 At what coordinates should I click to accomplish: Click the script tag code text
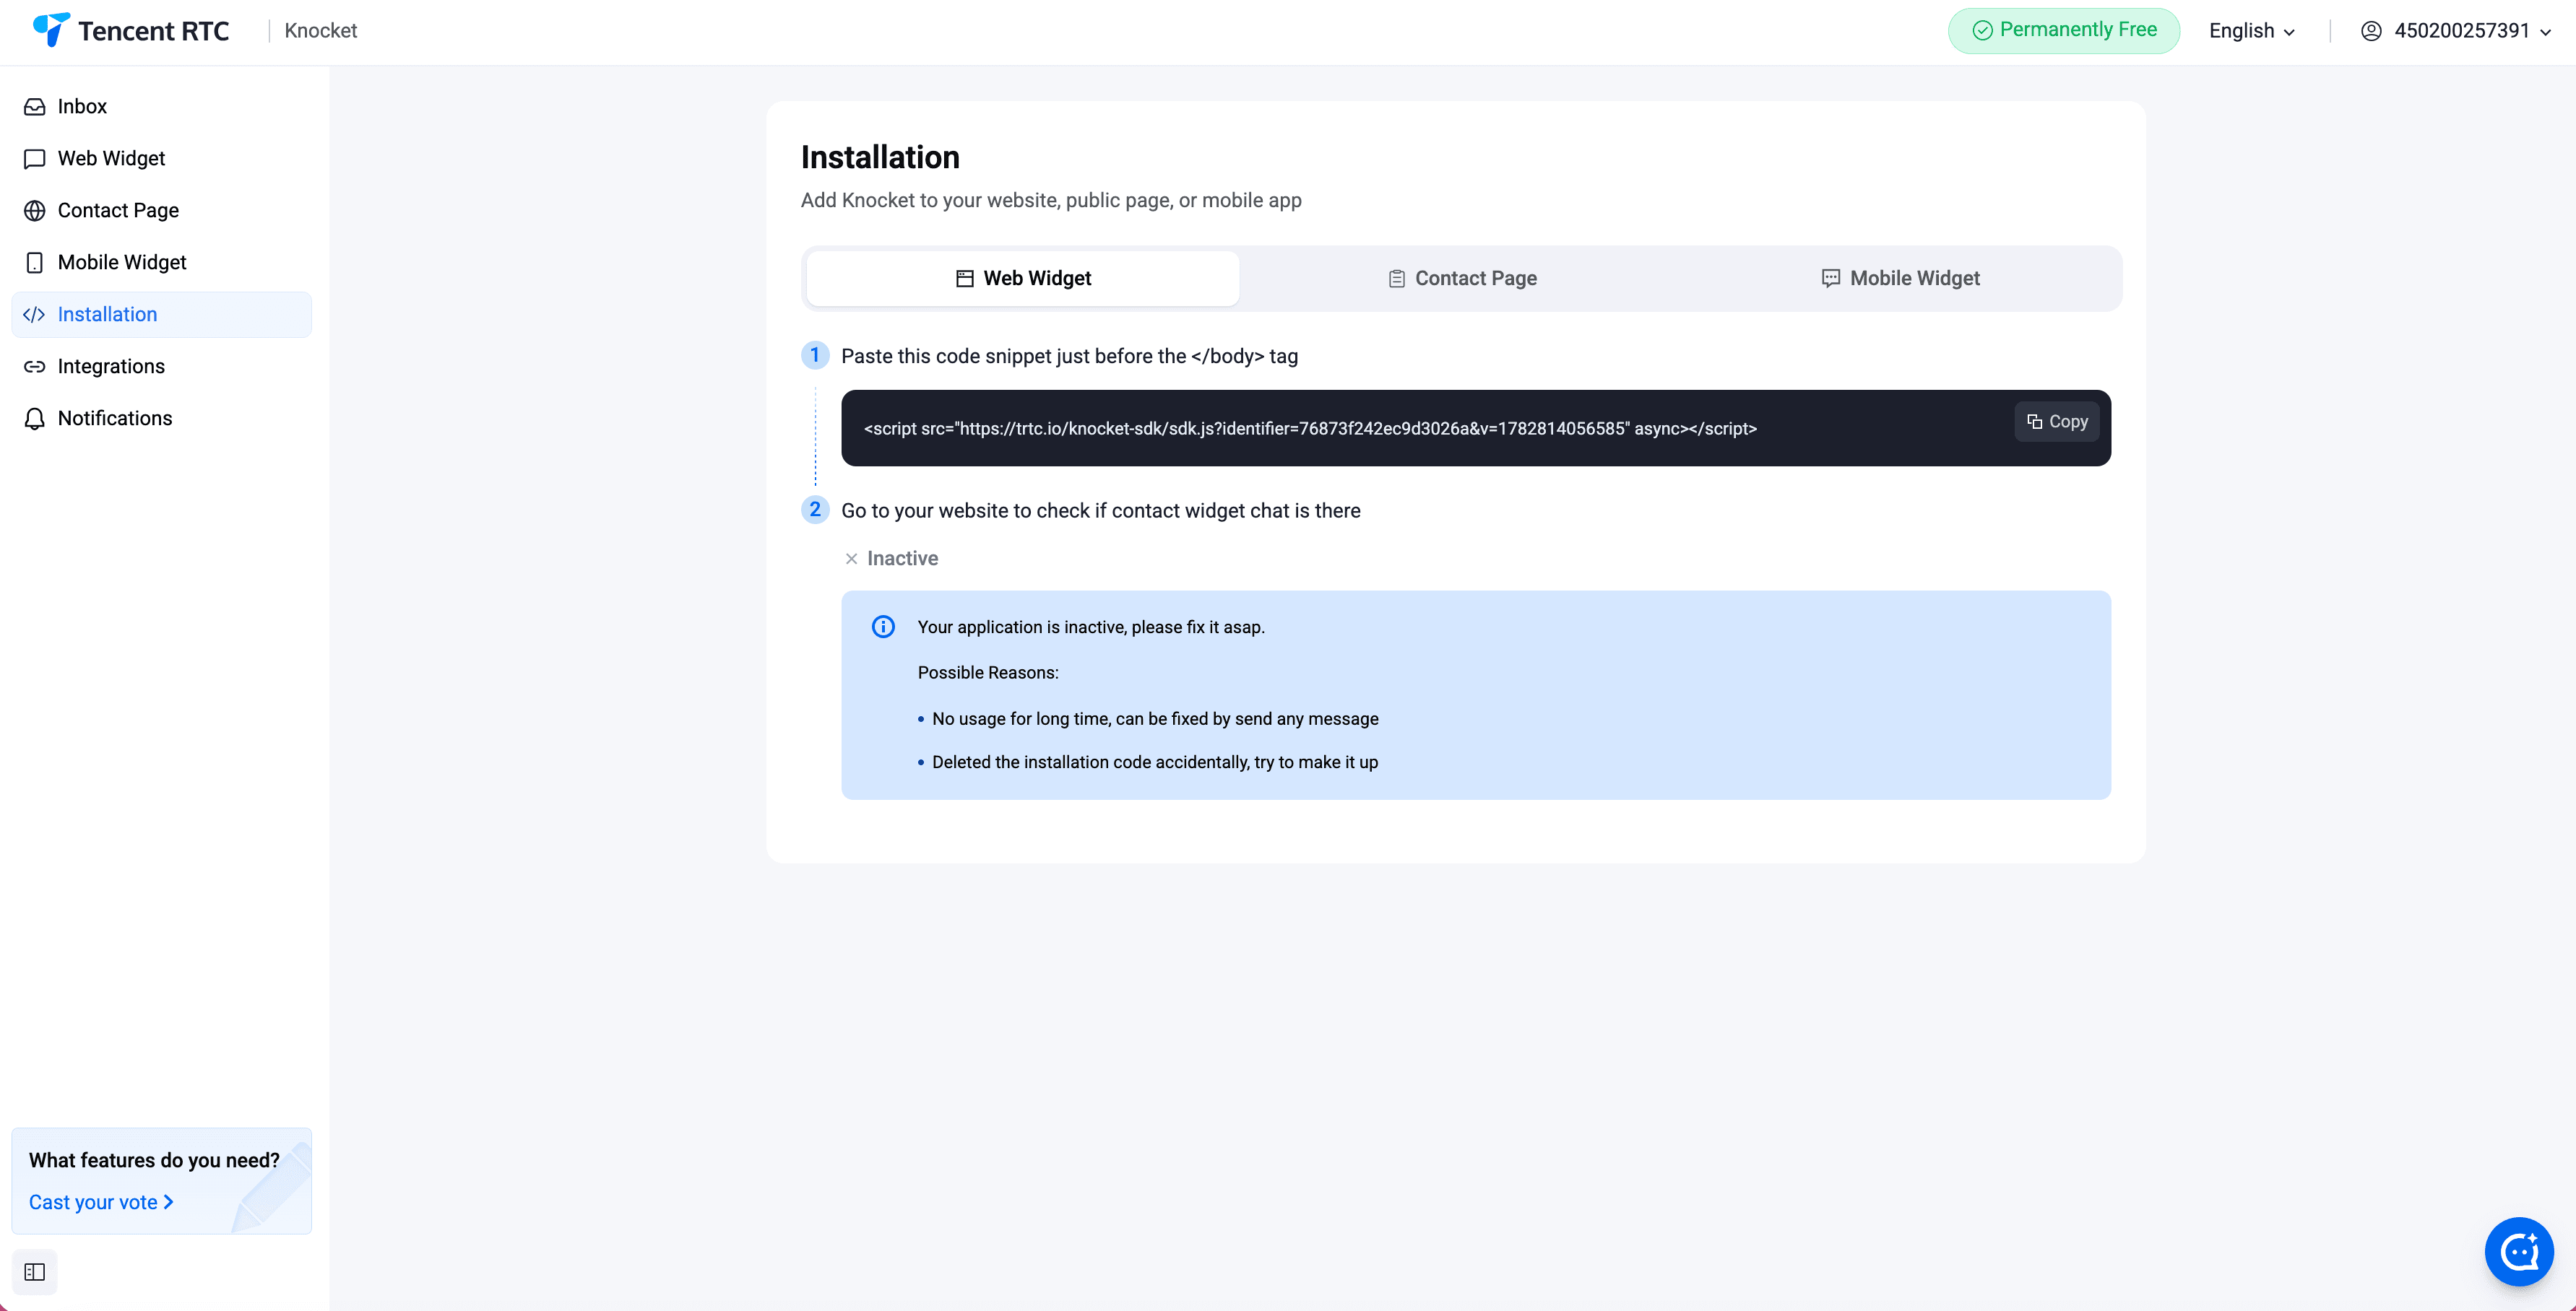(1310, 429)
